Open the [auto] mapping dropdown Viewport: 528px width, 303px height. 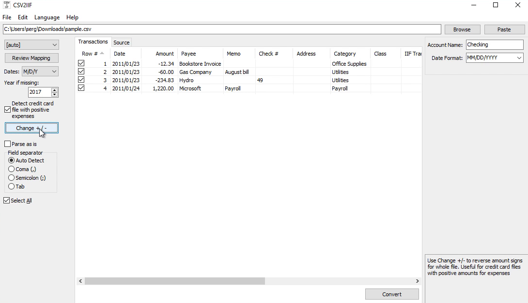click(31, 44)
